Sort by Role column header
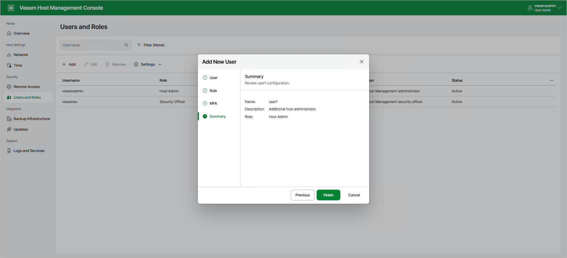 (x=163, y=80)
